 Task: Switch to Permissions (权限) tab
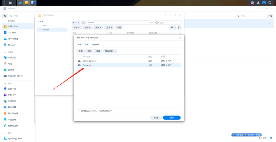87,44
